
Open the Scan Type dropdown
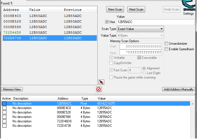(x=140, y=29)
